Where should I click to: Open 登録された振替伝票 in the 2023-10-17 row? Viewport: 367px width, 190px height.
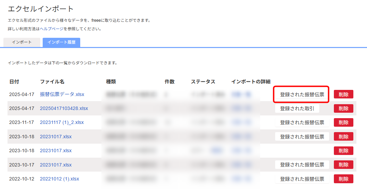pos(302,165)
